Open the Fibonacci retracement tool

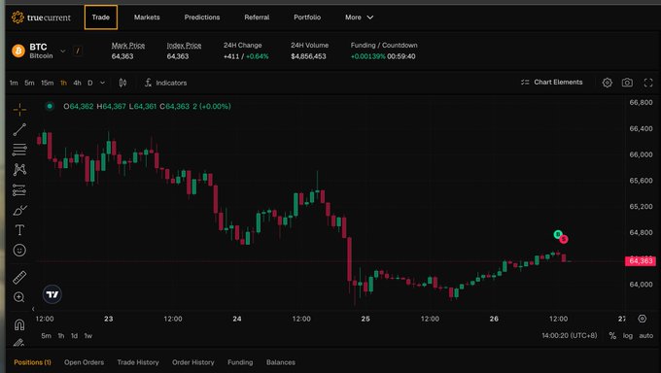pyautogui.click(x=19, y=150)
